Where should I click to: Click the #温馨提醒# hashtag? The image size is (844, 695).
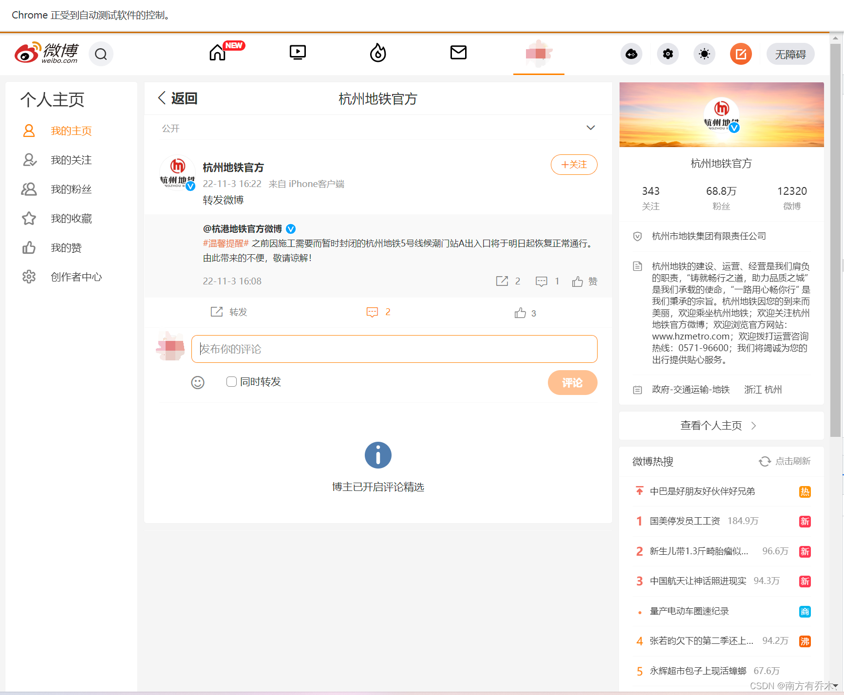tap(226, 243)
